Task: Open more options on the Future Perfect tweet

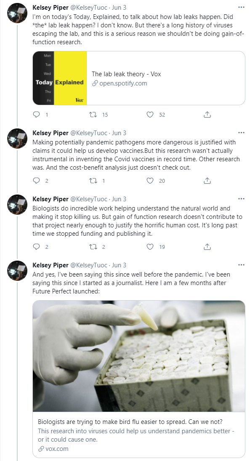Action: click(x=241, y=265)
